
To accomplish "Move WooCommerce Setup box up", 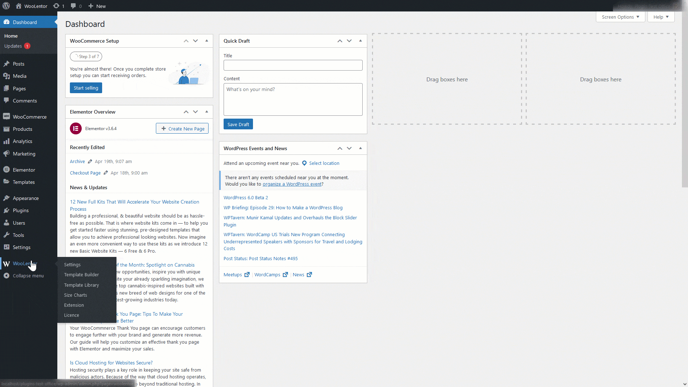I will pyautogui.click(x=186, y=41).
